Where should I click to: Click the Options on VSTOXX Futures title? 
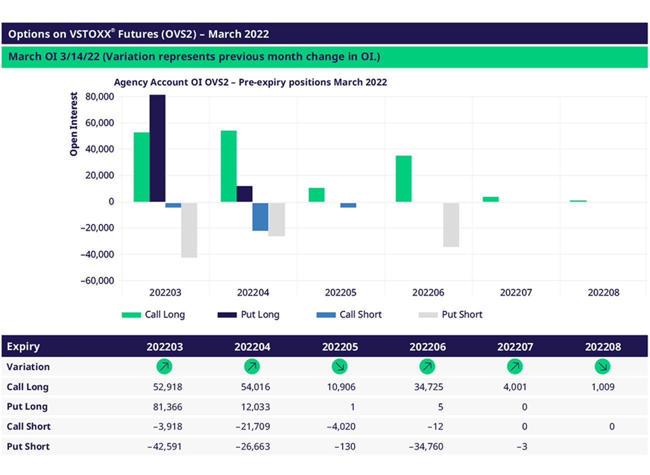pyautogui.click(x=138, y=34)
